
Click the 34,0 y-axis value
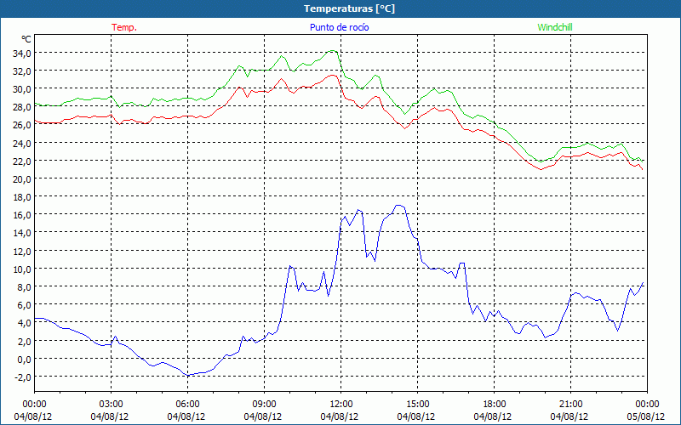pos(23,54)
